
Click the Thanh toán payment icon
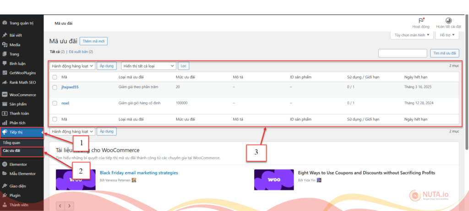point(5,113)
